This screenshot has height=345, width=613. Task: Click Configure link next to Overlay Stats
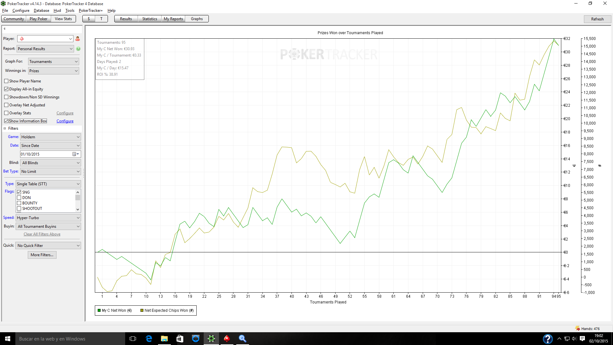click(65, 113)
